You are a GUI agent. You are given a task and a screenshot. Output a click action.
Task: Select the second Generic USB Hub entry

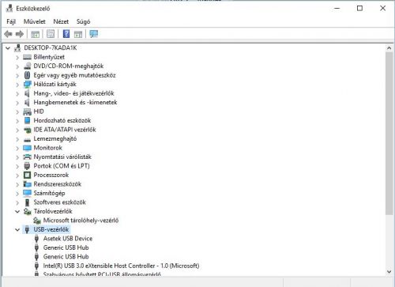click(x=66, y=256)
